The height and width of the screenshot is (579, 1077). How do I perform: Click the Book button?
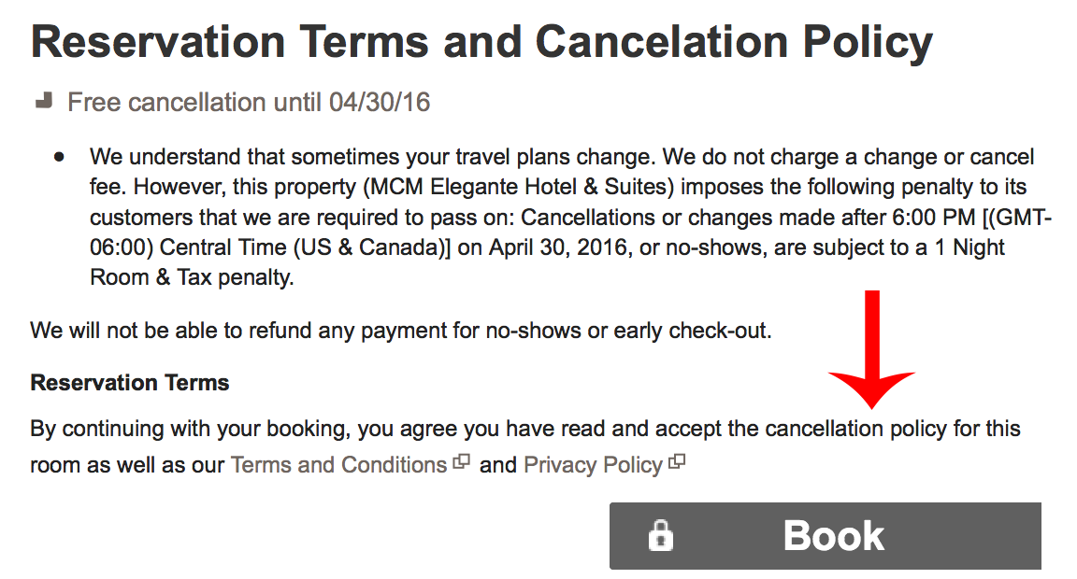tap(825, 536)
